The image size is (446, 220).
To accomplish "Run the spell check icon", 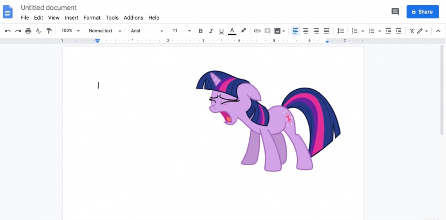I will point(39,31).
